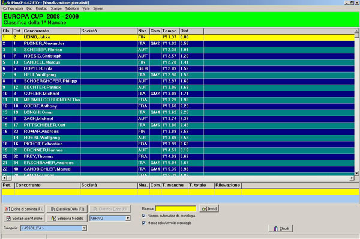Open the Varie menu
The image size is (360, 239).
coord(86,8)
